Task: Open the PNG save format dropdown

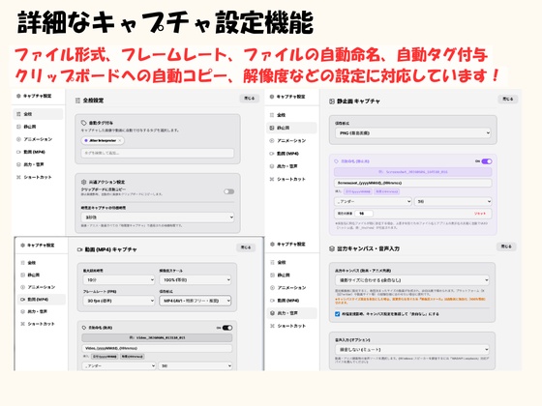Action: (x=413, y=133)
